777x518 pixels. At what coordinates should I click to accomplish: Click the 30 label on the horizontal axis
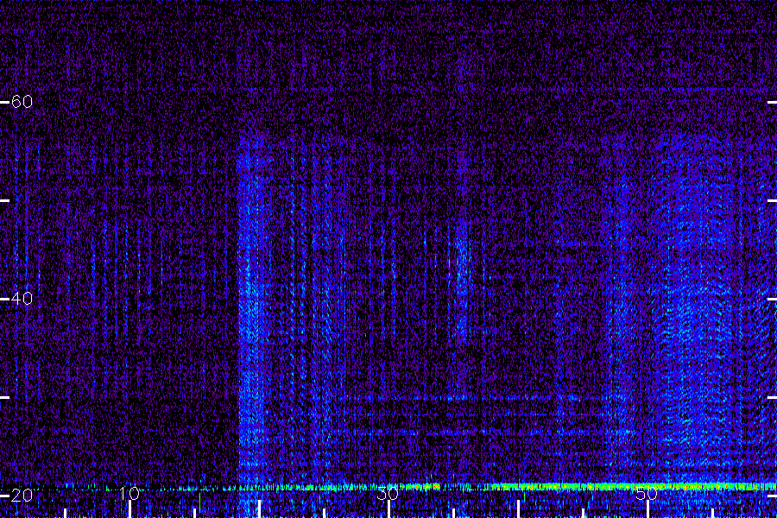(x=388, y=493)
